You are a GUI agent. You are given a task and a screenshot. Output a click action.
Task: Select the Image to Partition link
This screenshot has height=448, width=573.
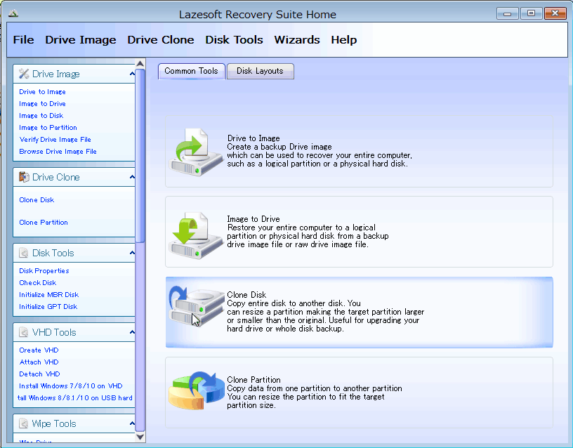[48, 128]
